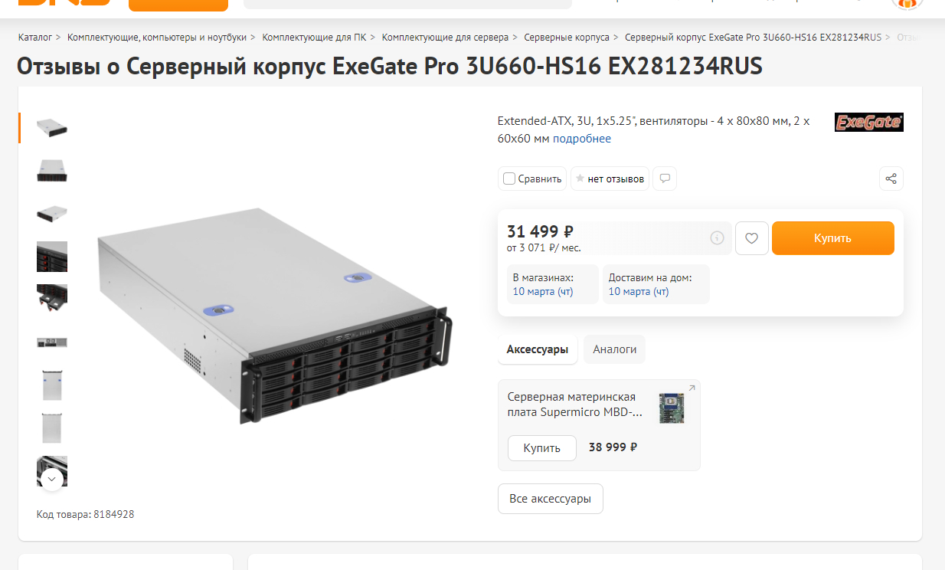Select the "Аксессуары" tab
This screenshot has height=570, width=945.
coord(538,349)
